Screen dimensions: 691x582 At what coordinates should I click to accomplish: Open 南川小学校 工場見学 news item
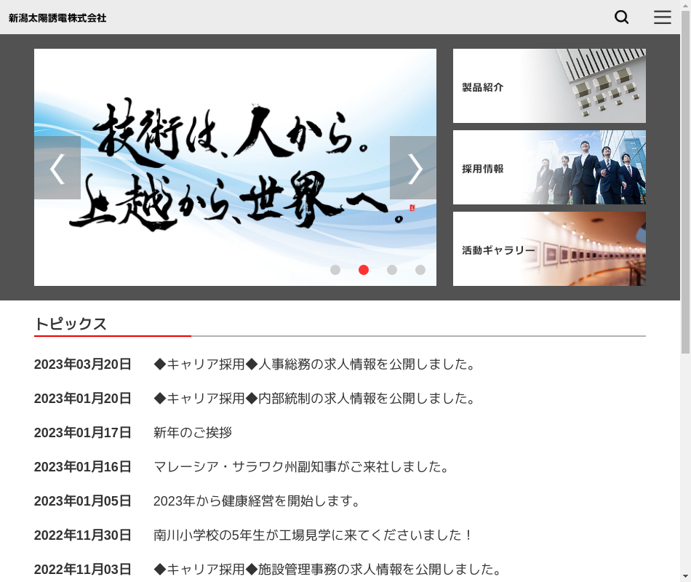click(313, 535)
